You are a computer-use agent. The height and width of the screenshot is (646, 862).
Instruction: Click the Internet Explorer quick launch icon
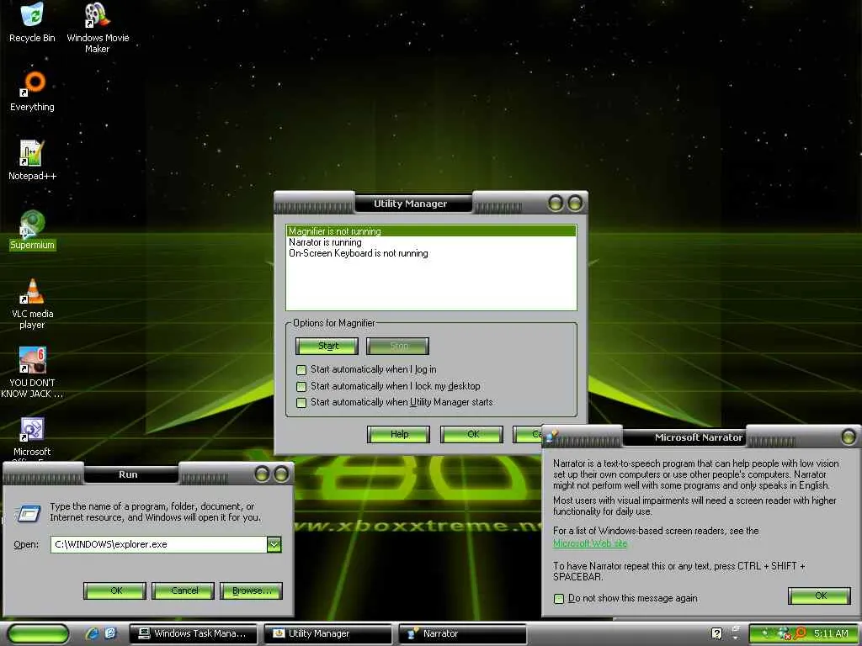click(92, 633)
